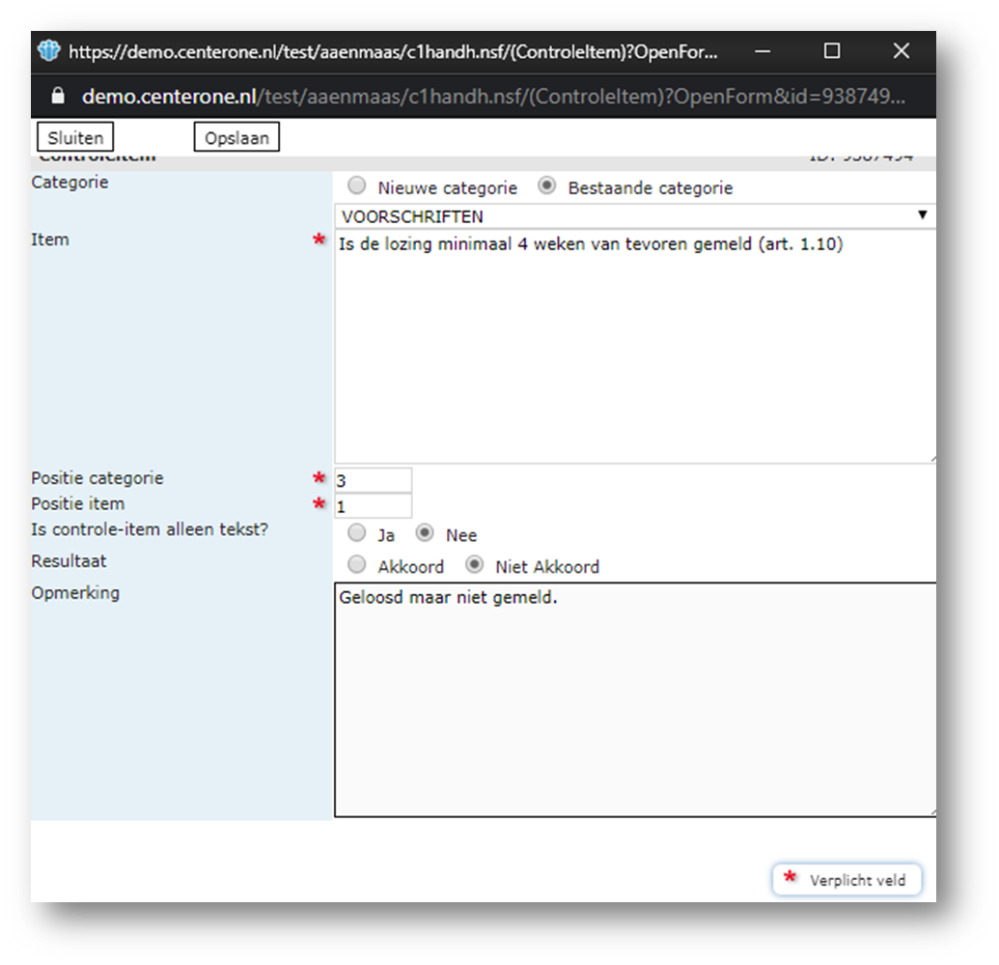Image resolution: width=999 pixels, height=965 pixels.
Task: Click inside the Item text area
Action: point(634,348)
